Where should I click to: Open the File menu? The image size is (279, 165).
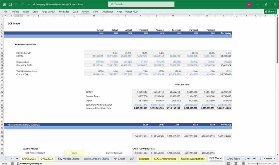(6, 11)
